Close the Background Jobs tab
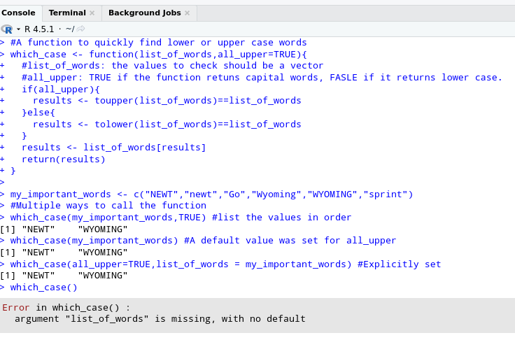This screenshot has width=515, height=340. (x=188, y=13)
